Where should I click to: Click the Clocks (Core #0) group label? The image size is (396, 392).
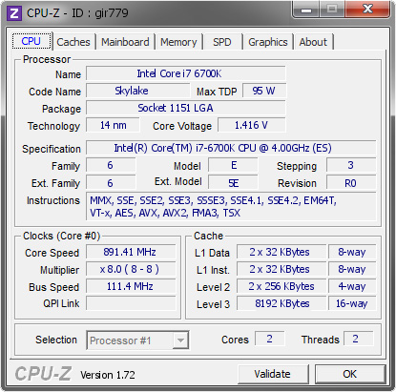61,236
